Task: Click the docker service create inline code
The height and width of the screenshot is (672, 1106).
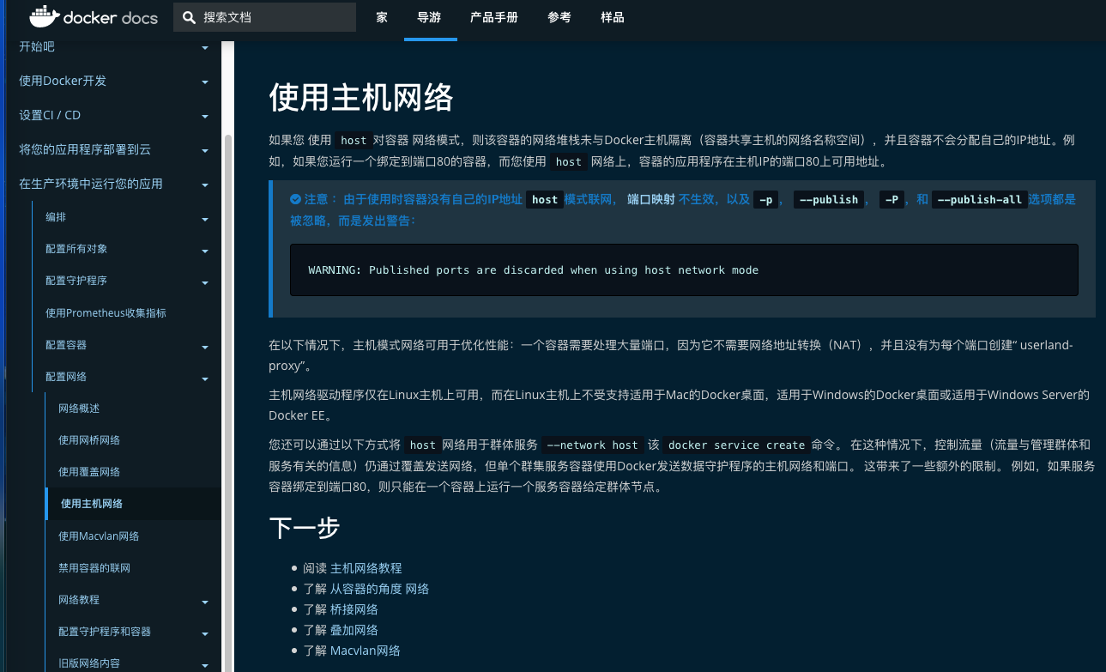Action: [x=736, y=445]
